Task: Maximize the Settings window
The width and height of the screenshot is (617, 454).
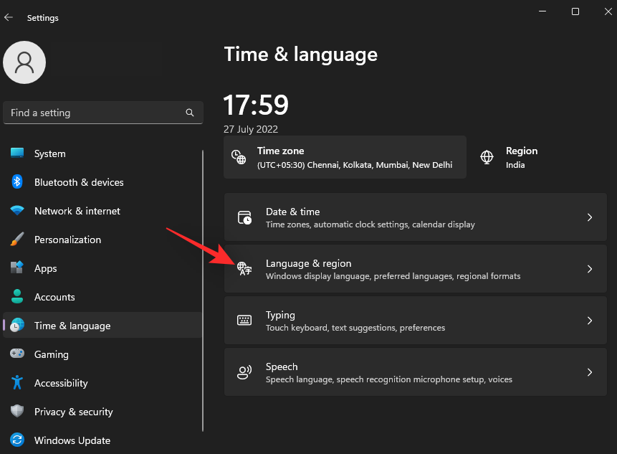Action: pos(575,11)
